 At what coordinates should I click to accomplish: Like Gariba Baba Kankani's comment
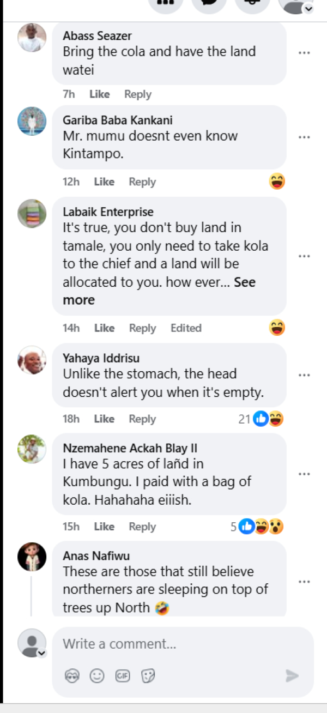tap(104, 182)
